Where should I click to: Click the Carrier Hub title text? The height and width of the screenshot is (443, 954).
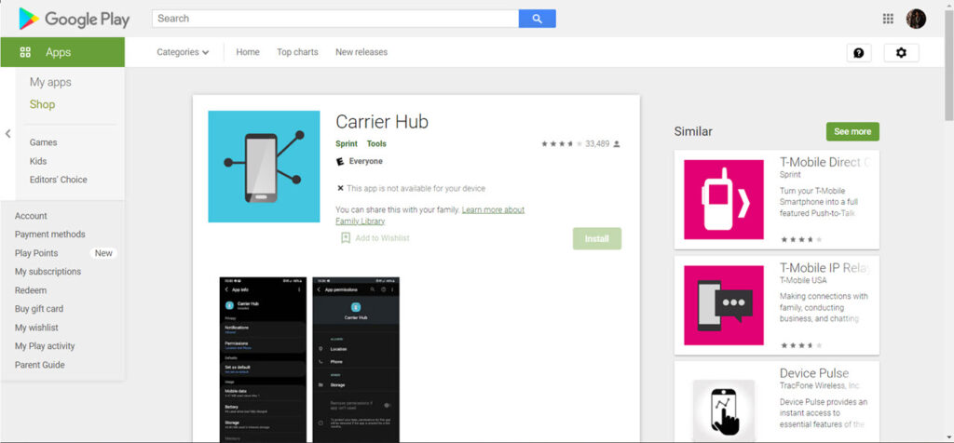(382, 122)
